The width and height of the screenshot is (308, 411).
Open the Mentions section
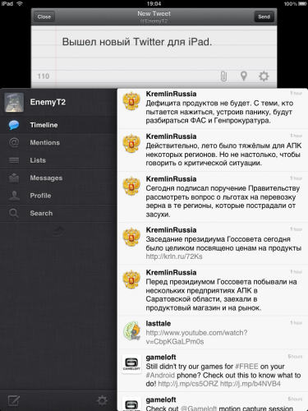click(x=58, y=142)
